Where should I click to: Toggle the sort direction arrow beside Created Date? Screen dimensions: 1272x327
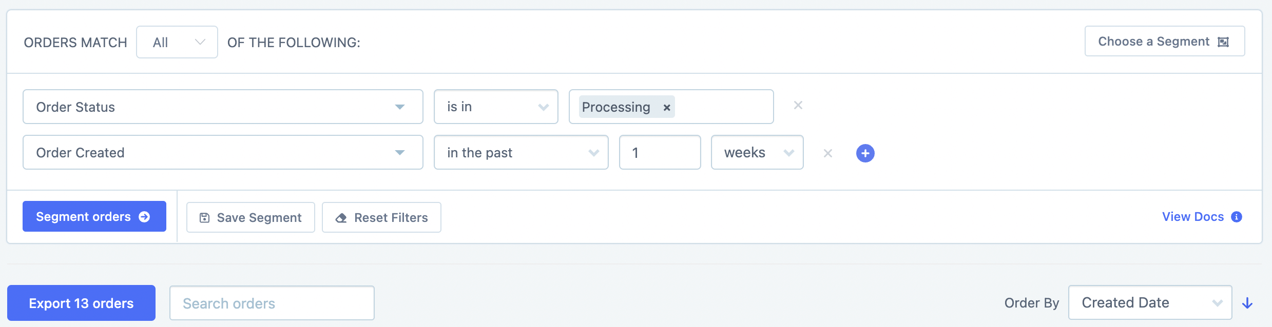click(1247, 302)
